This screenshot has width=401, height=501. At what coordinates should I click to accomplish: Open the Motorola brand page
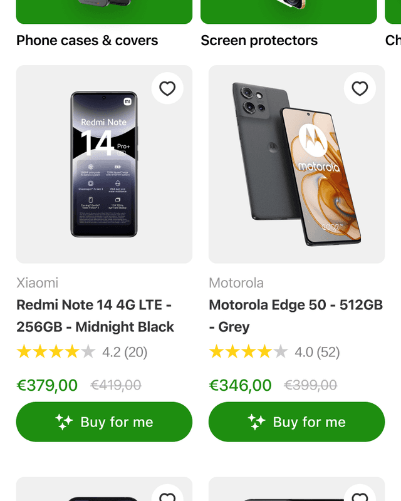click(x=235, y=282)
